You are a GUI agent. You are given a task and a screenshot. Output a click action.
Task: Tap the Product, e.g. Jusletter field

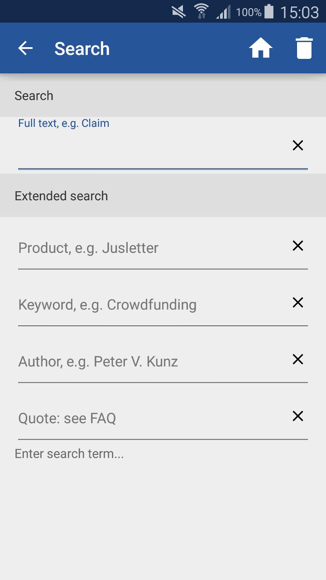pyautogui.click(x=149, y=248)
